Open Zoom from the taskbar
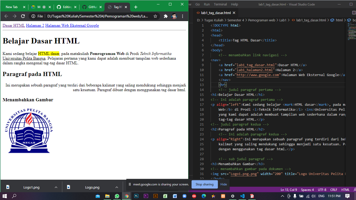 185,196
